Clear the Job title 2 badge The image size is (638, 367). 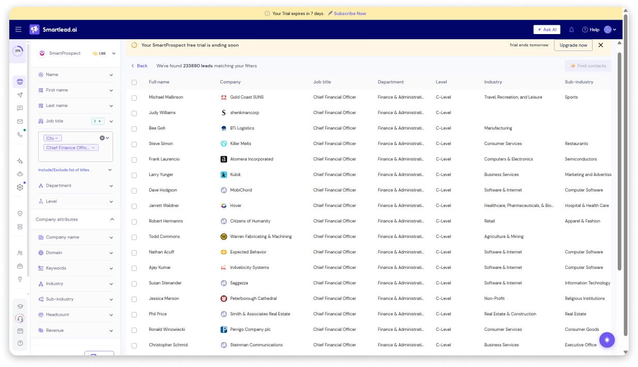click(x=100, y=121)
